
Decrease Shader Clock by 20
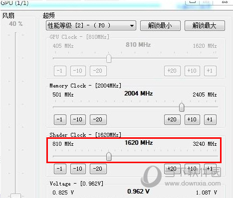[x=98, y=169]
